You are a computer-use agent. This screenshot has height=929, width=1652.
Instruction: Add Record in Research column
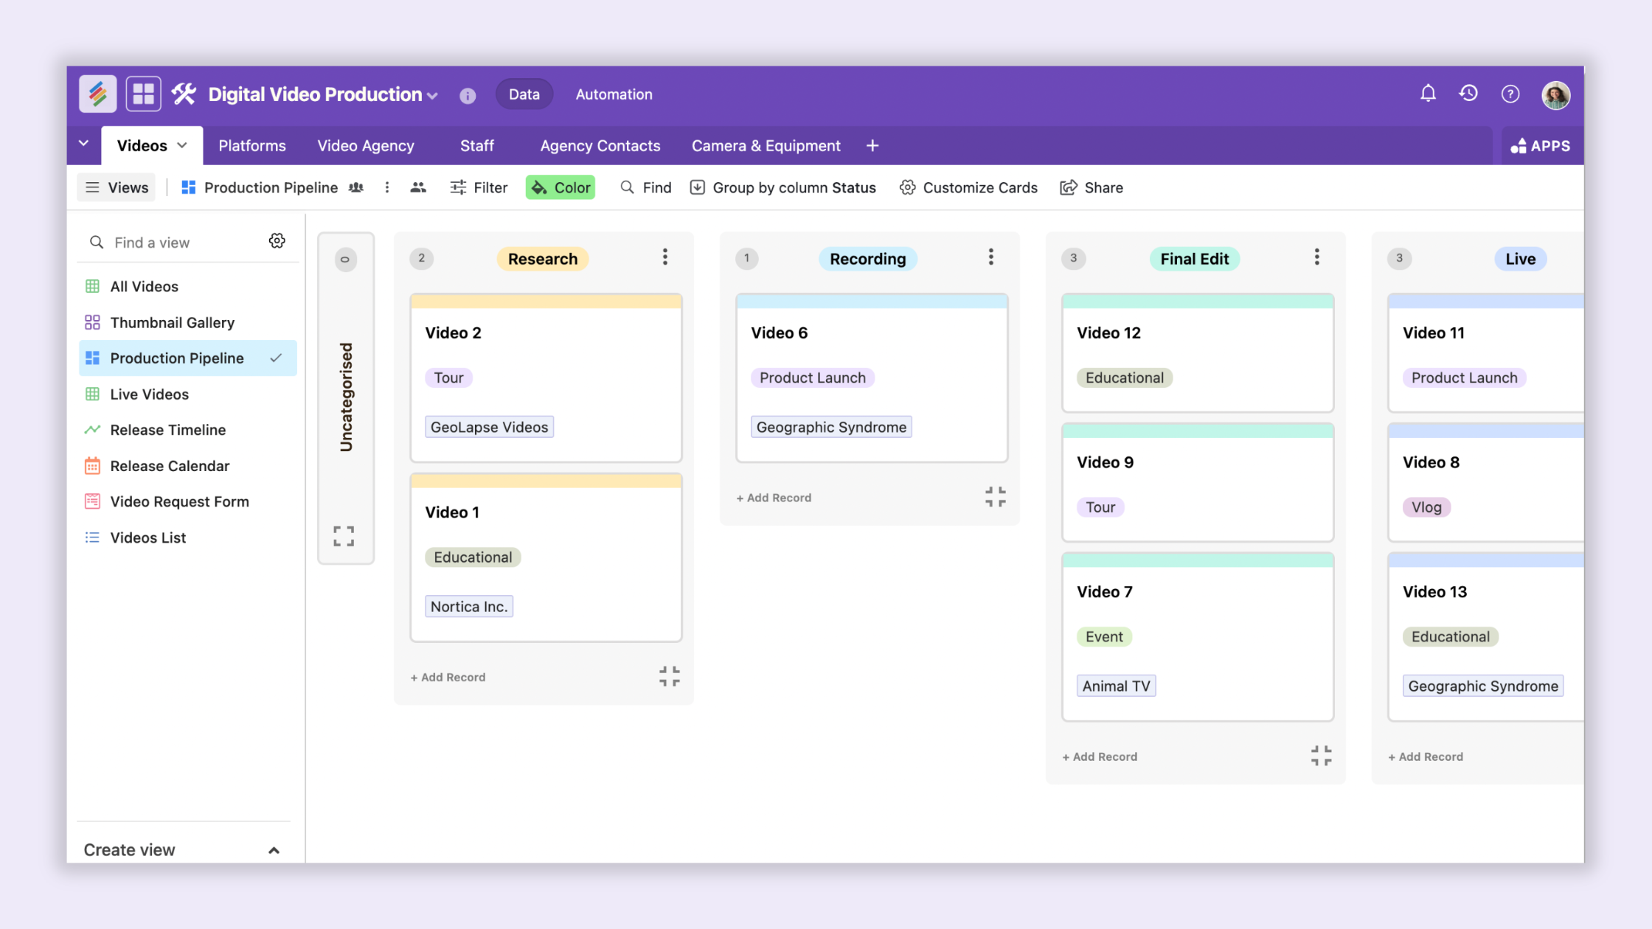[x=448, y=677]
